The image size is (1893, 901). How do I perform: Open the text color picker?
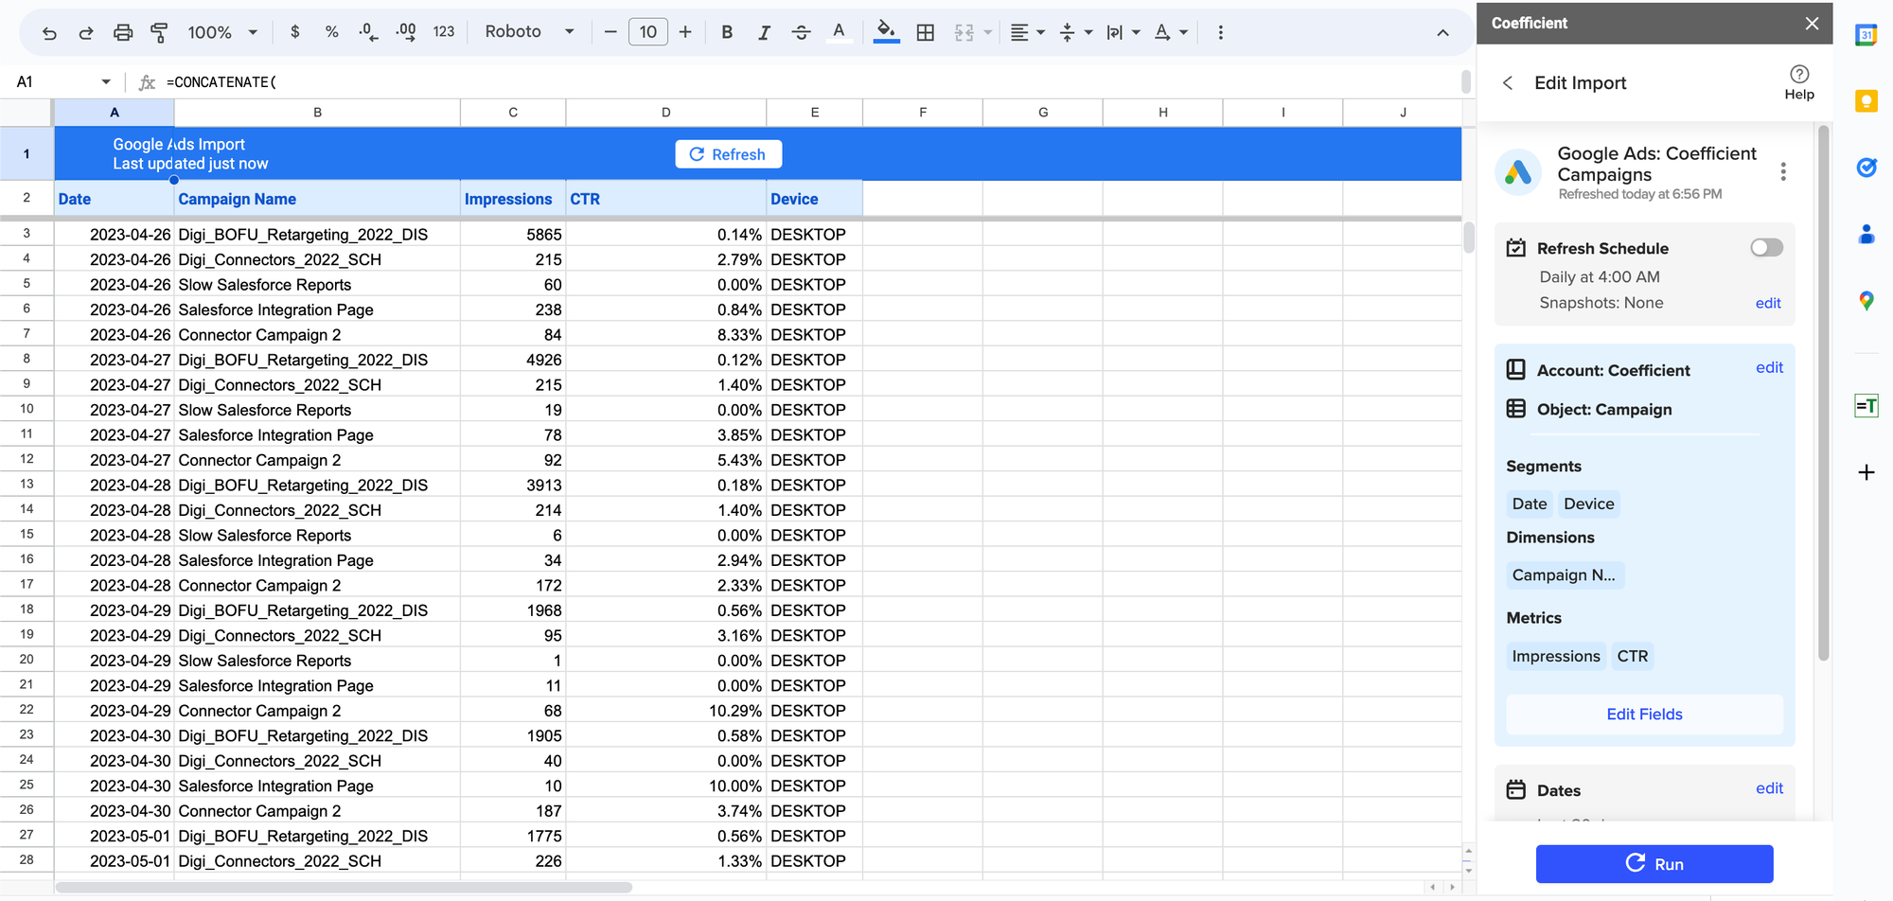(x=839, y=32)
